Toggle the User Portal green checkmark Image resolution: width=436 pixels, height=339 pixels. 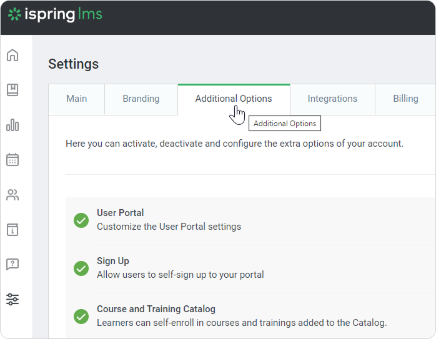tap(81, 220)
